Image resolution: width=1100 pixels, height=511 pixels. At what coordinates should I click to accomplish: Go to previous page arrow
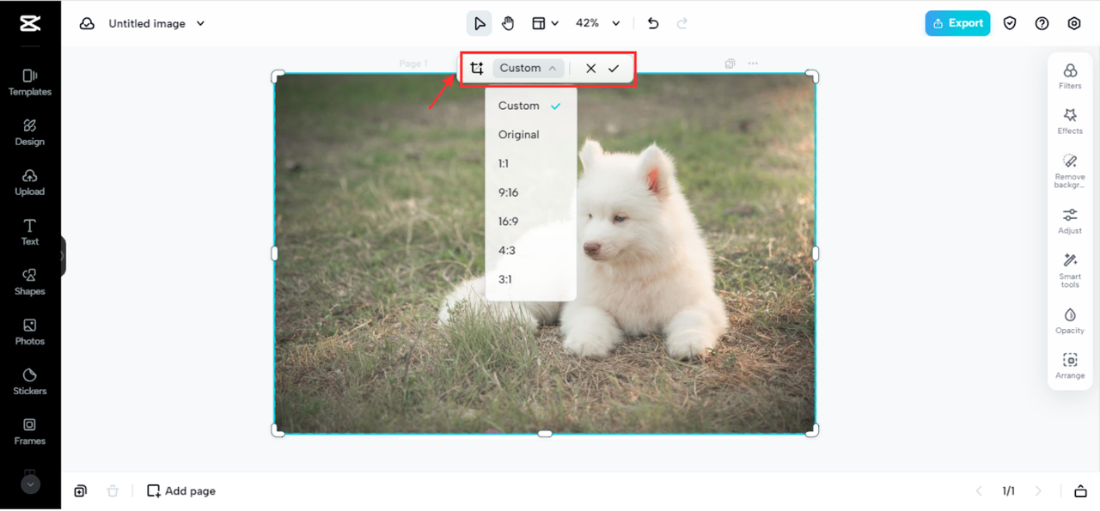click(979, 491)
